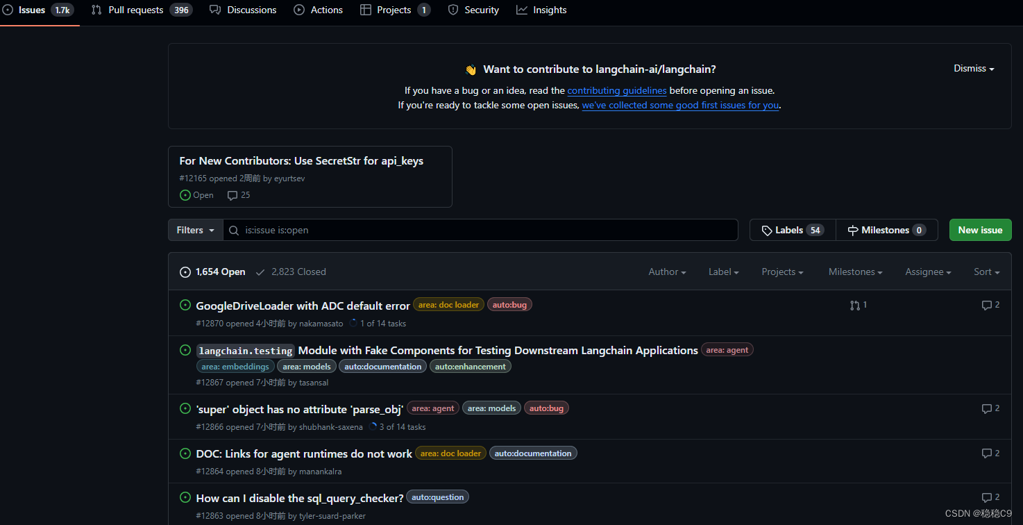The height and width of the screenshot is (525, 1023).
Task: Open the Insights tab
Action: click(541, 10)
